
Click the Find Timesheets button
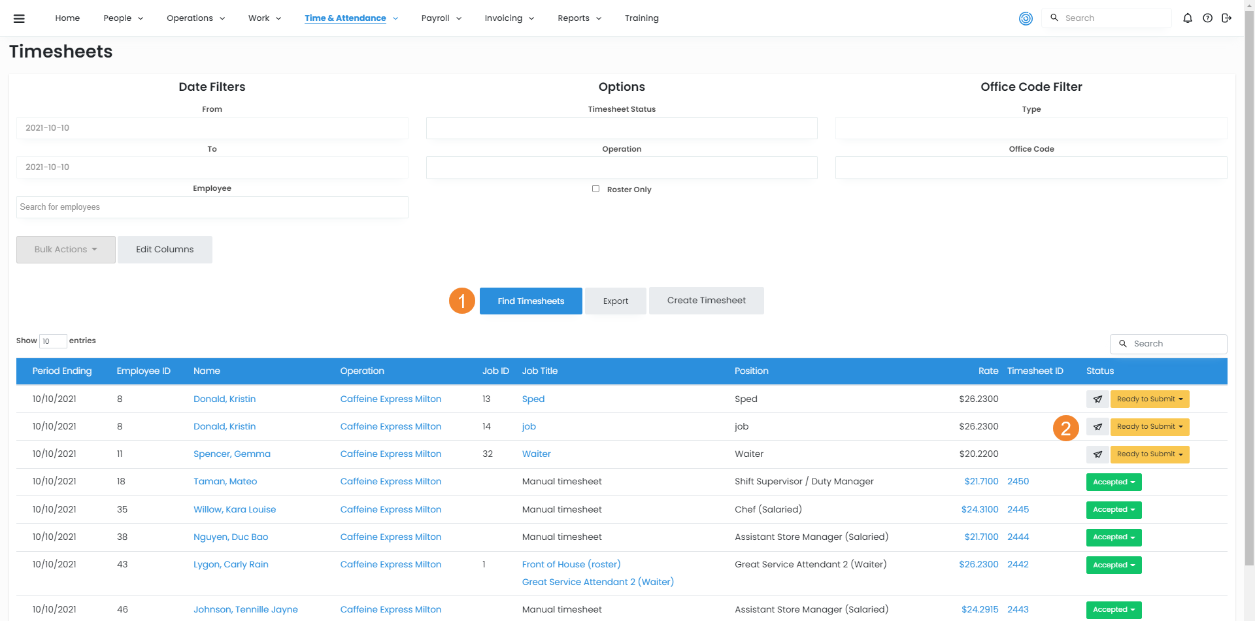530,301
